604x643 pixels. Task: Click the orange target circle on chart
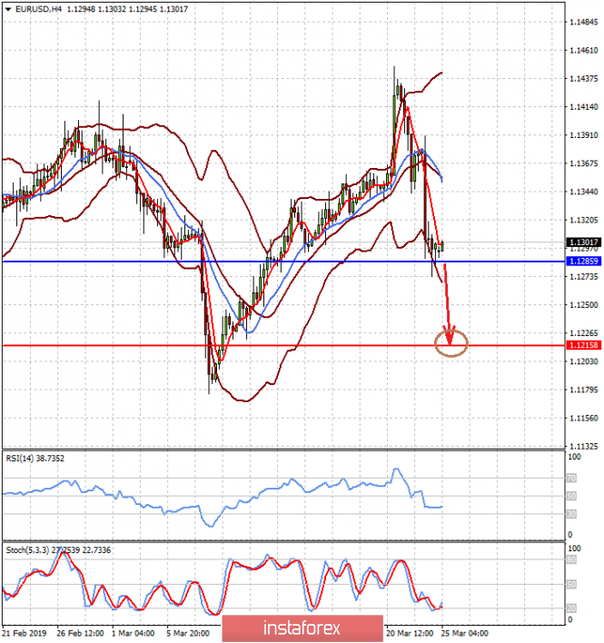coord(451,342)
